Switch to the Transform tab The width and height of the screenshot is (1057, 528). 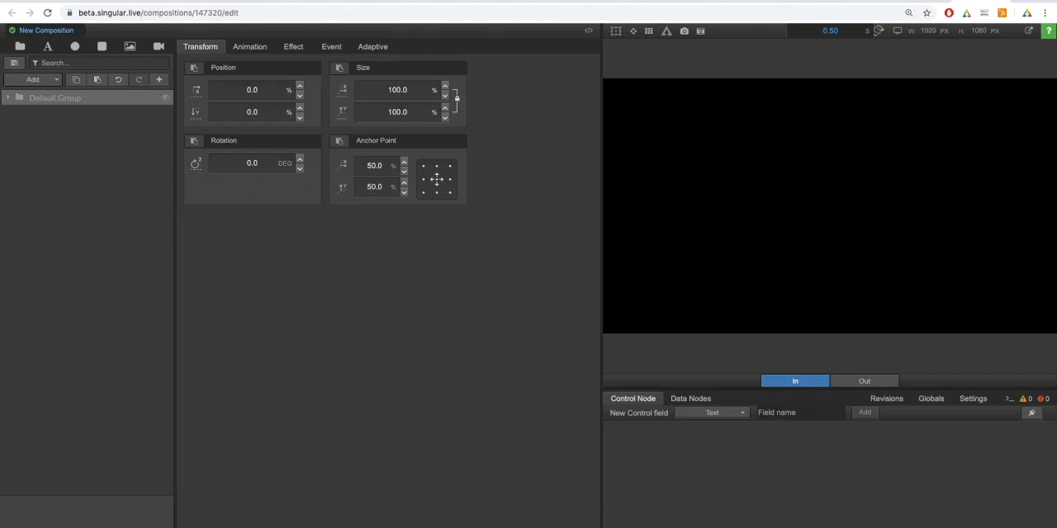tap(201, 47)
